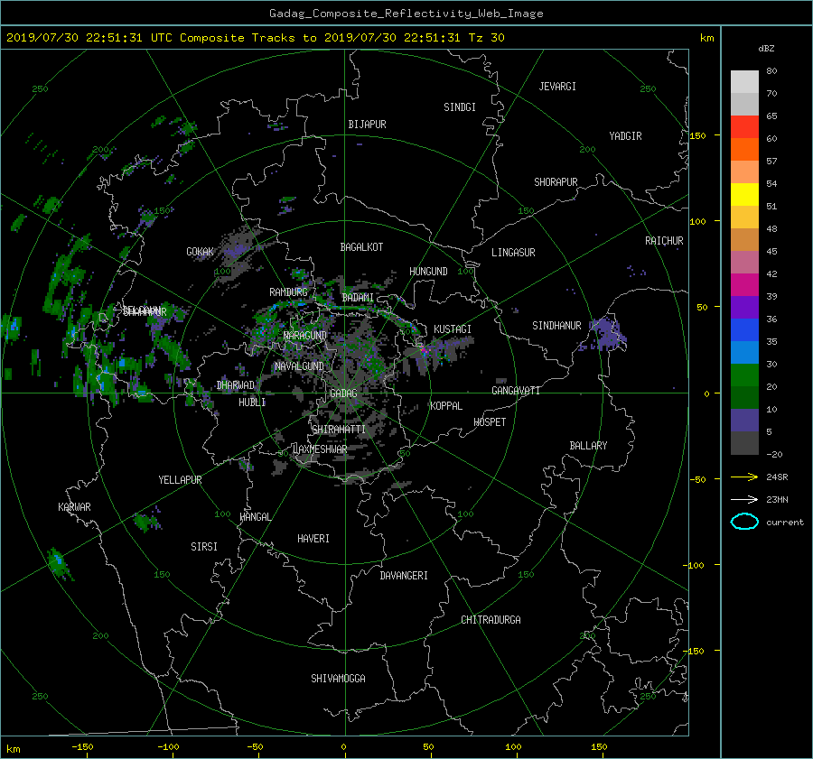Click the white 23MN arrow legend icon

point(744,499)
